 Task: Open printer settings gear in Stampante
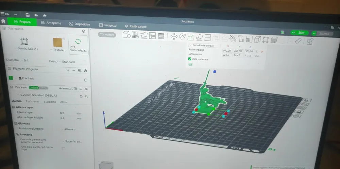pyautogui.click(x=84, y=31)
